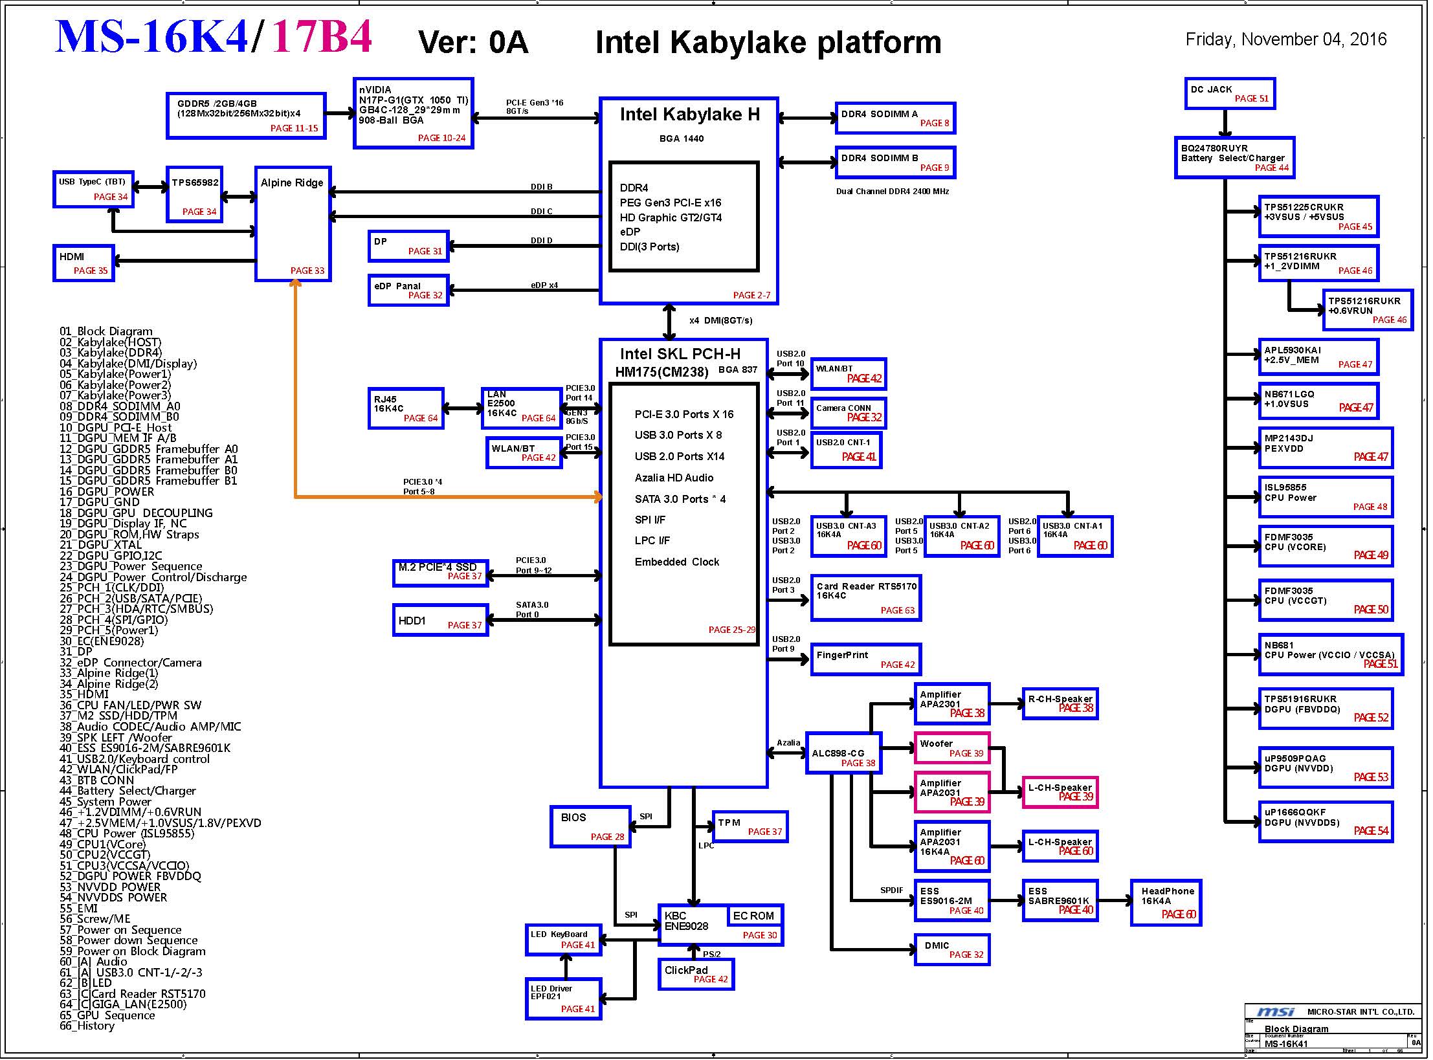
Task: Click the USB2.0 CNT-1 block
Action: (847, 450)
